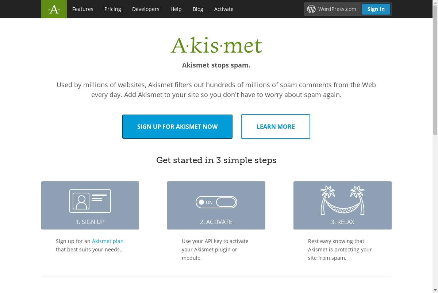Click the Learn More button
This screenshot has width=438, height=293.
tap(276, 127)
